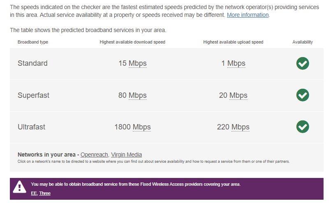
Task: Click the Highest available download speed header
Action: tap(132, 42)
